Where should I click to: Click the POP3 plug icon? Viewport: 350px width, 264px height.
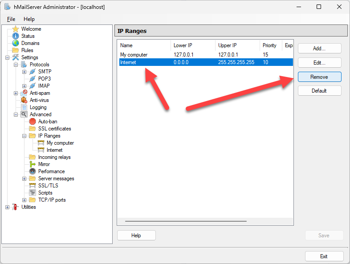[33, 79]
